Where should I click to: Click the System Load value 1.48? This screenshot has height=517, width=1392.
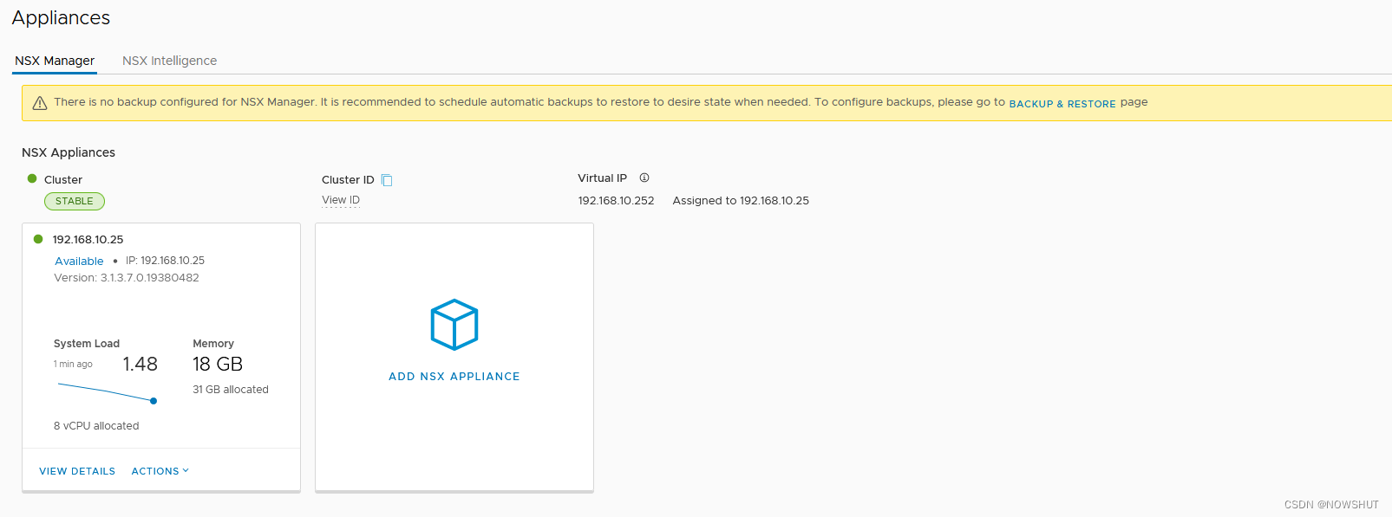(x=140, y=364)
